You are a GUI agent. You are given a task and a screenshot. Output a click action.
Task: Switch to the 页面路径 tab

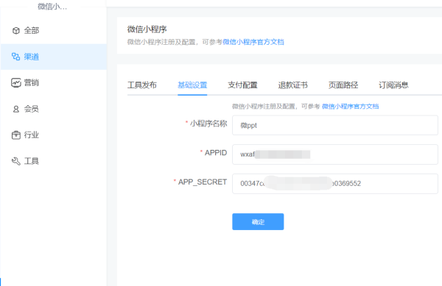[x=343, y=85]
